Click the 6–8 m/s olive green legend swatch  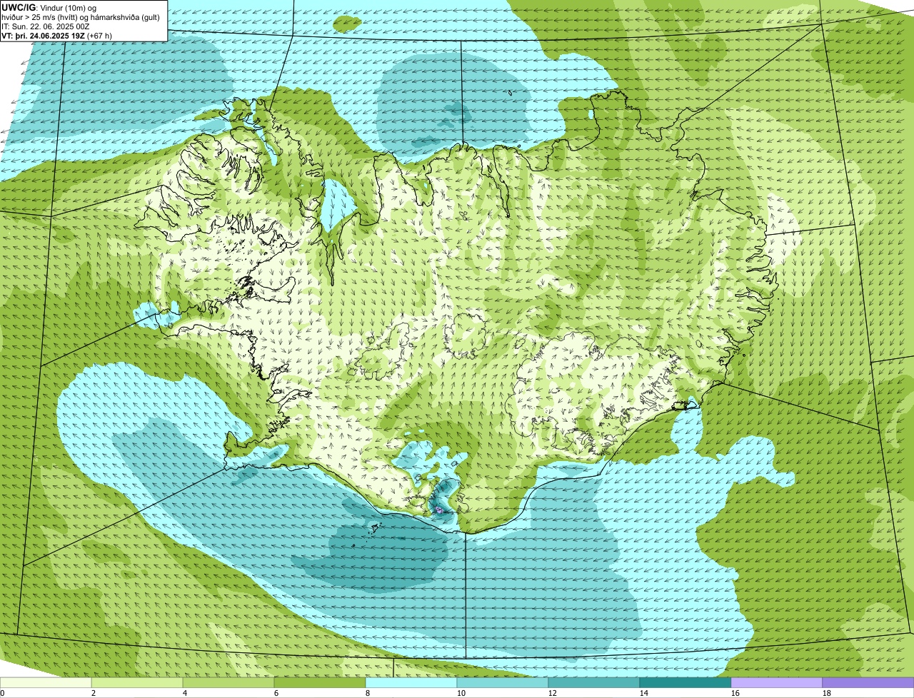pyautogui.click(x=320, y=683)
